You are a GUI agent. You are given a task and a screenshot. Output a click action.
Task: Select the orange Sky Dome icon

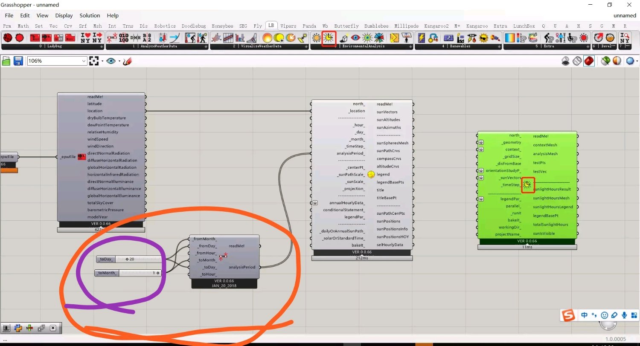[x=268, y=38]
